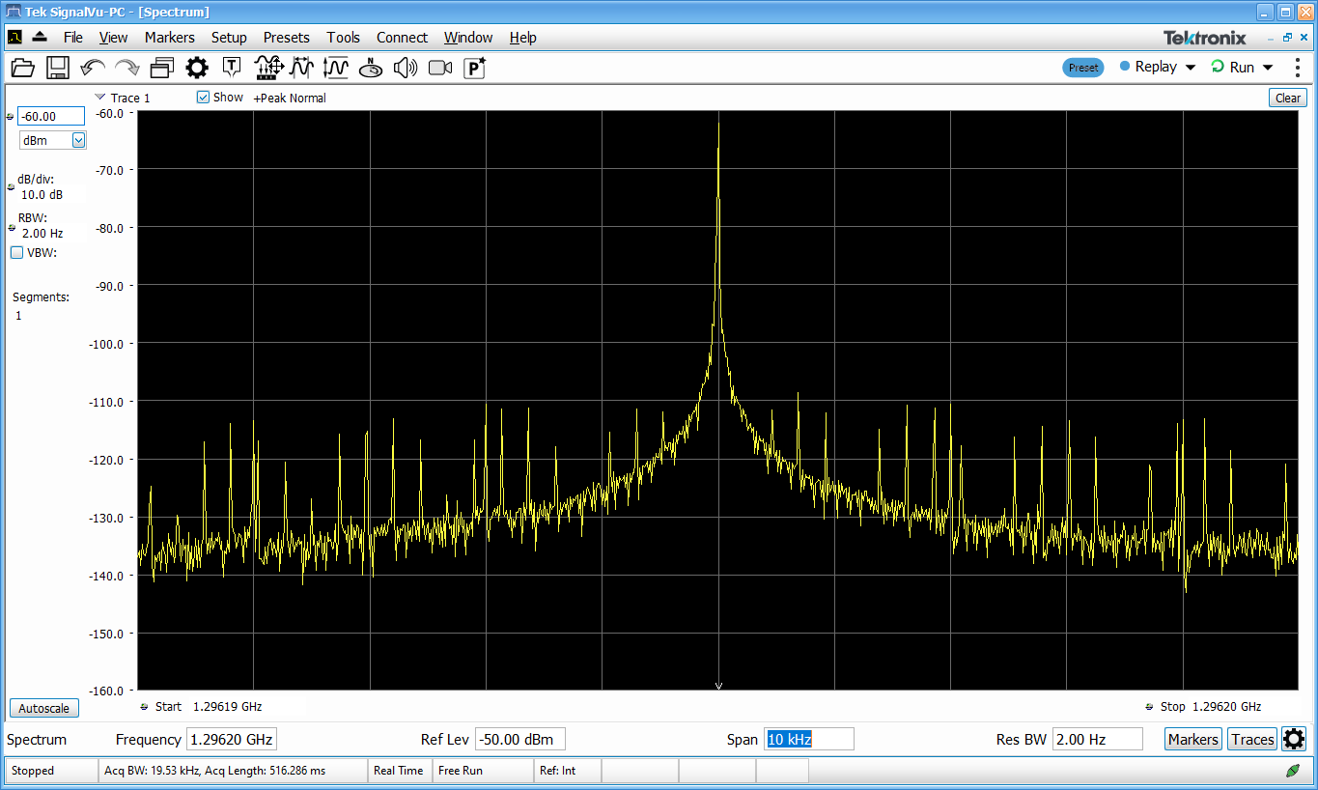The height and width of the screenshot is (790, 1318).
Task: Click the Replay button
Action: click(1148, 67)
